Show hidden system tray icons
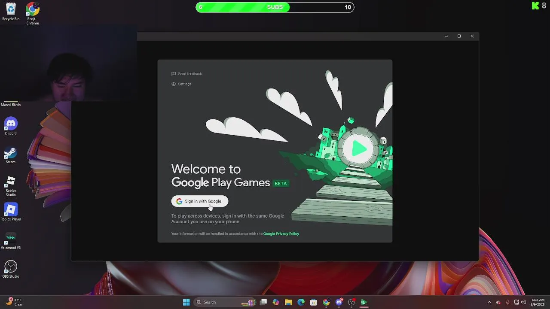Screen dimensions: 550x309 [489, 302]
